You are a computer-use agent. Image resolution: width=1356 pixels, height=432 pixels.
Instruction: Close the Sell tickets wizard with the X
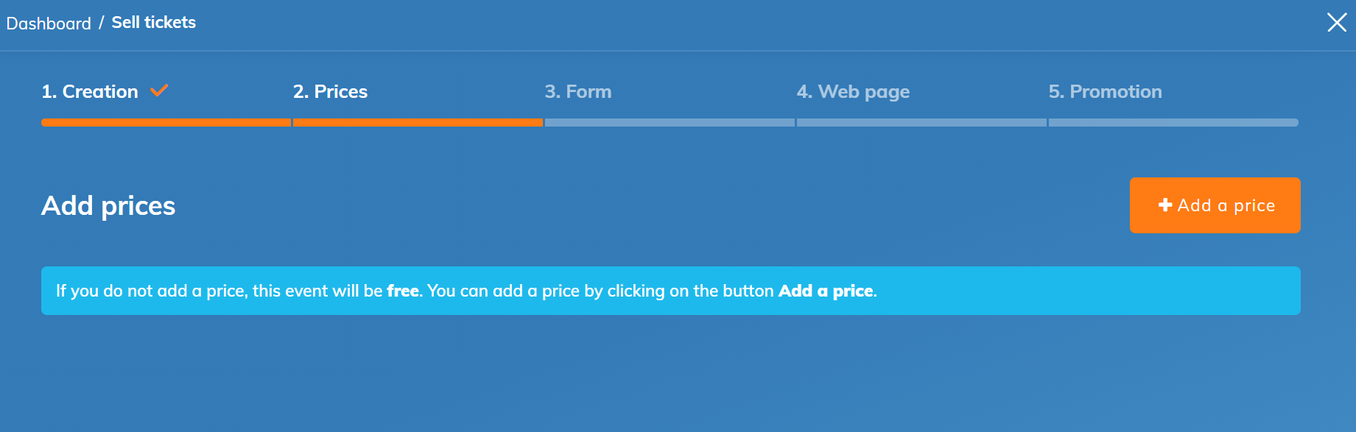coord(1336,22)
